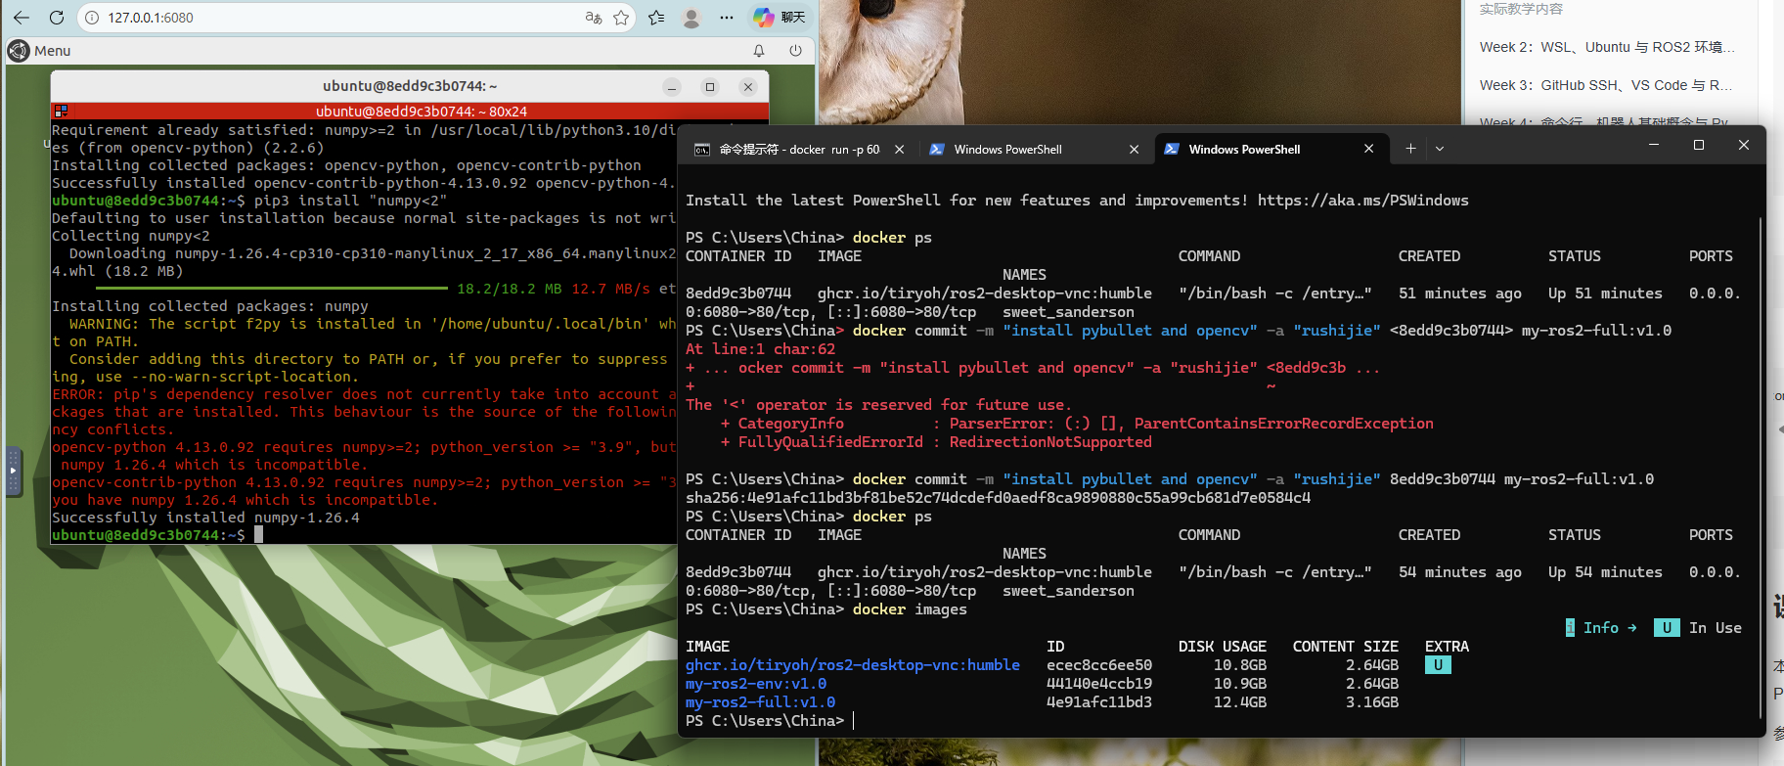Click image ID 4e91afc11bd3
This screenshot has width=1784, height=766.
1099,702
